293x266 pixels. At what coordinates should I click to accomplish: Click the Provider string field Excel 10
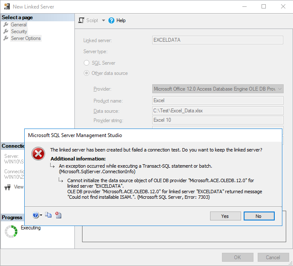[x=218, y=120]
